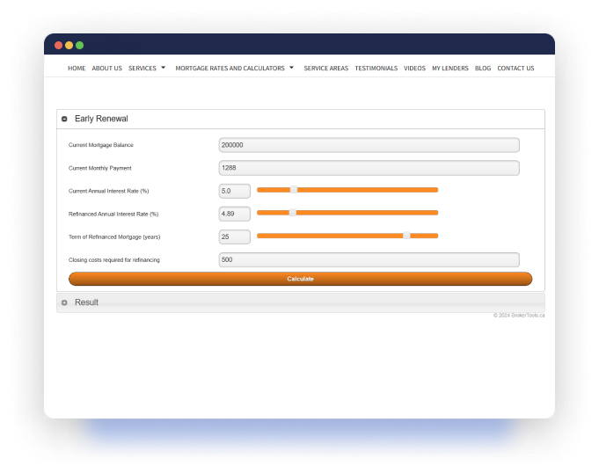This screenshot has height=473, width=599.
Task: Open Mortgage Rates and Calculators dropdown arrow
Action: click(291, 68)
